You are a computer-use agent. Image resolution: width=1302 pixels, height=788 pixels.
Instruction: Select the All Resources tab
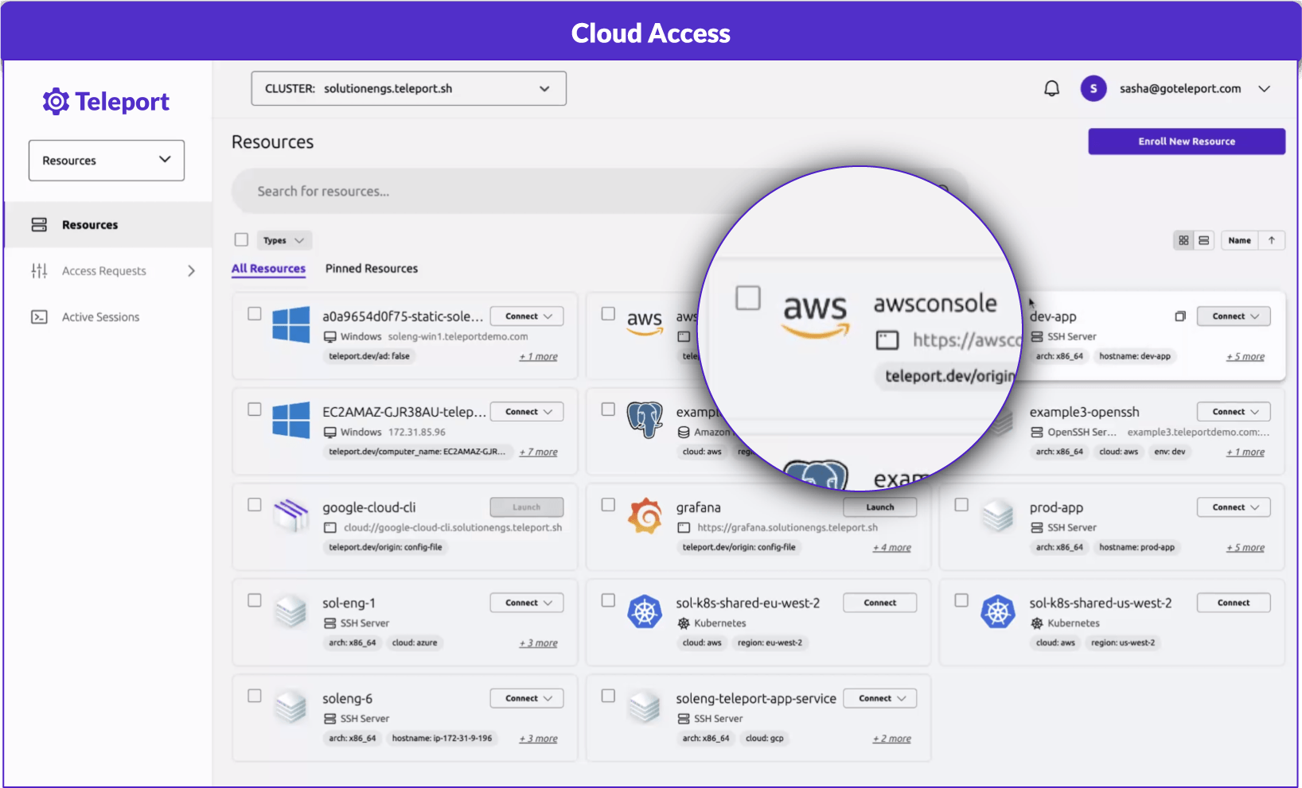tap(268, 269)
